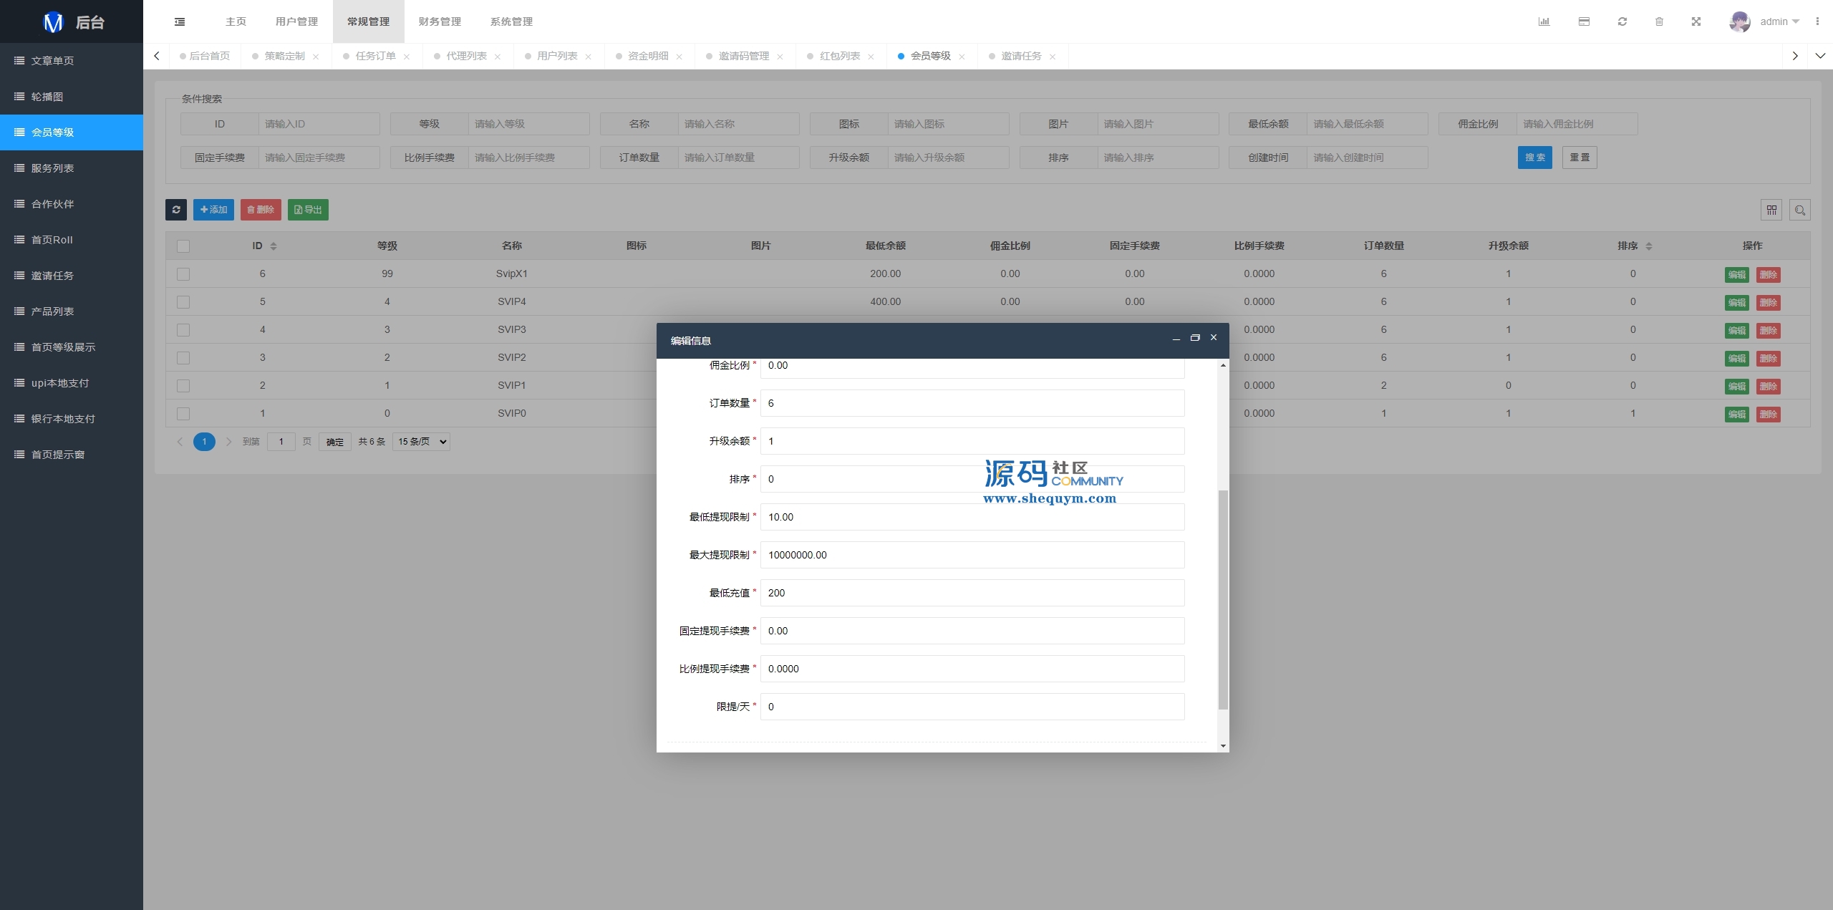
Task: Close the 编辑信息 dialog
Action: (1214, 338)
